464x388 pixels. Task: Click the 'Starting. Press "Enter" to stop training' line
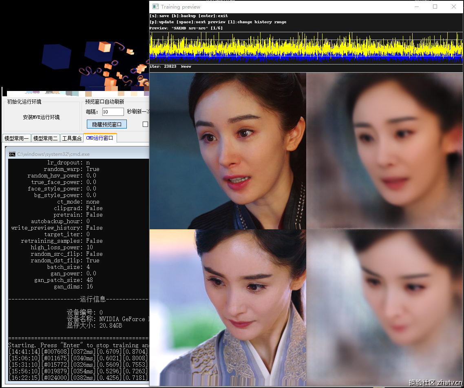78,345
